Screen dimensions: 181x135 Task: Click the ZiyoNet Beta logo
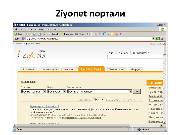pyautogui.click(x=32, y=56)
